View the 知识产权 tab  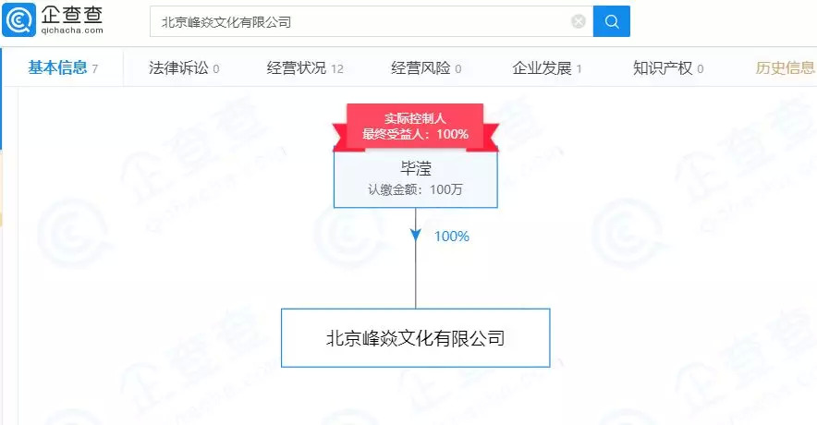[663, 67]
